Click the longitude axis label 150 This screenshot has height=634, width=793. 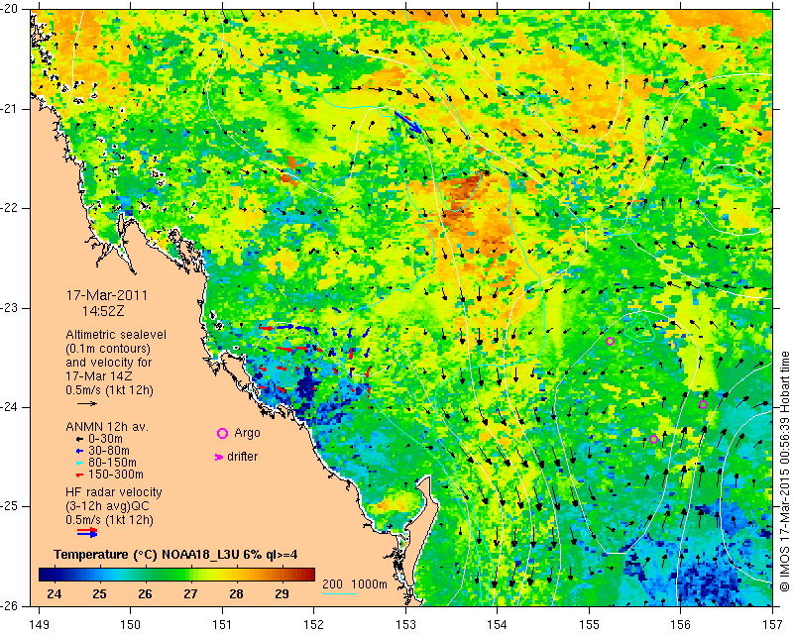coord(131,624)
